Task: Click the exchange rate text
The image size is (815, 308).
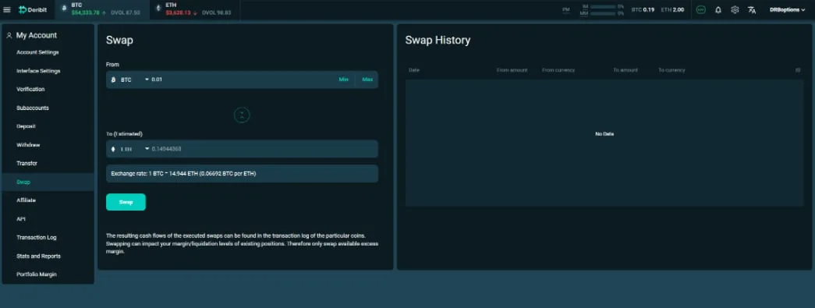Action: pos(183,173)
